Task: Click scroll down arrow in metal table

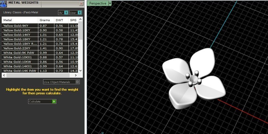Action: [x=81, y=70]
